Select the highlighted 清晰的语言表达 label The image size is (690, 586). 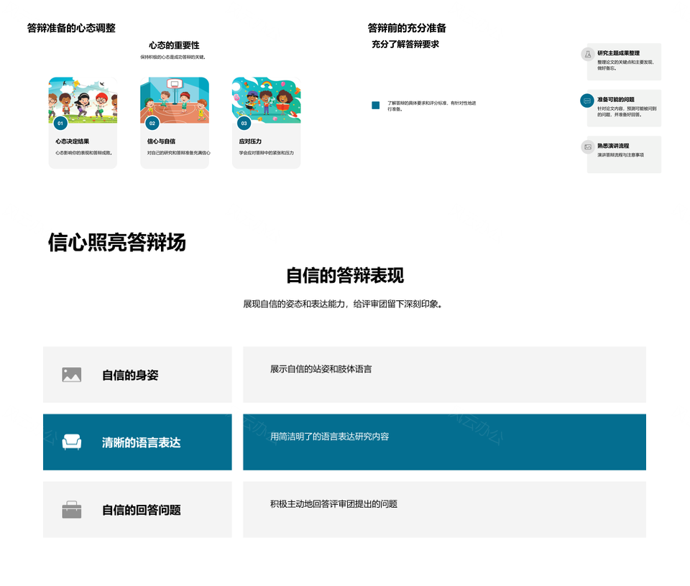[141, 442]
